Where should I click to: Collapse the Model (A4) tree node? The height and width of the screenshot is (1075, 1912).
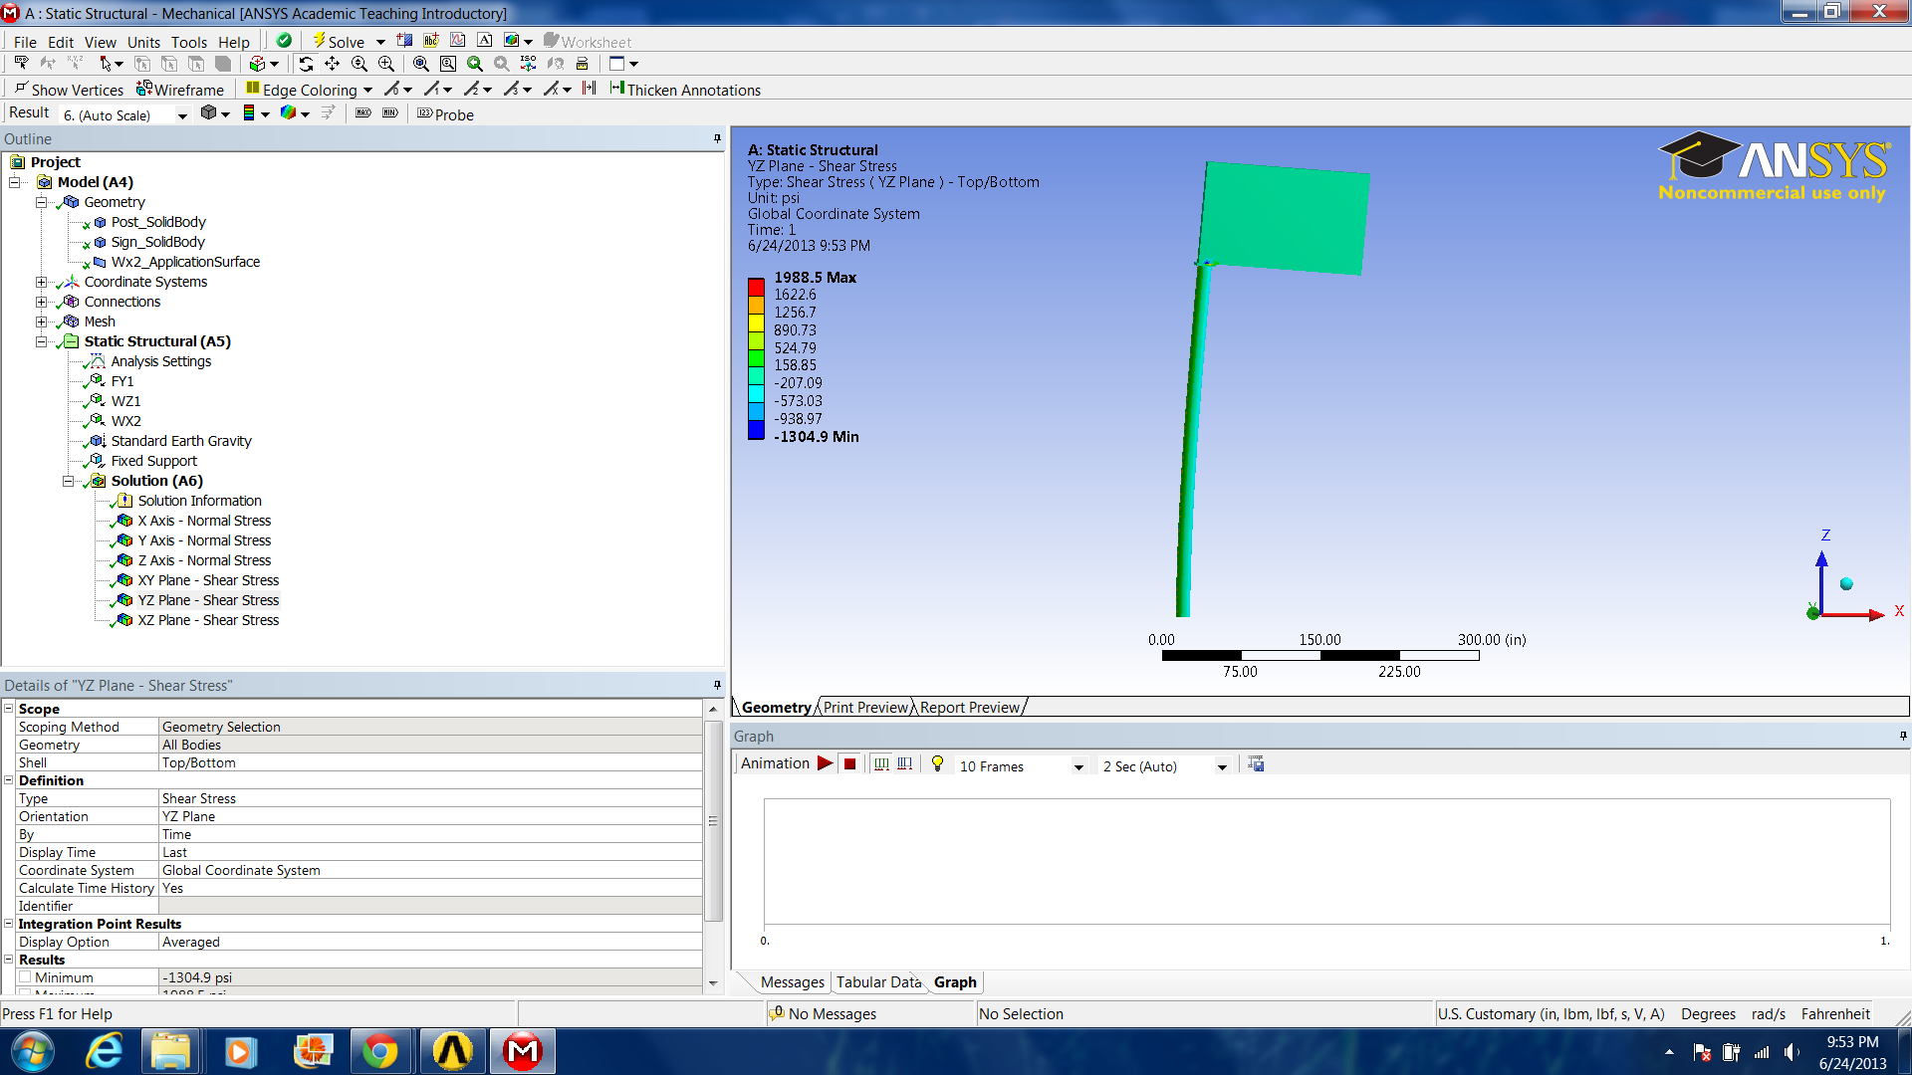point(15,182)
